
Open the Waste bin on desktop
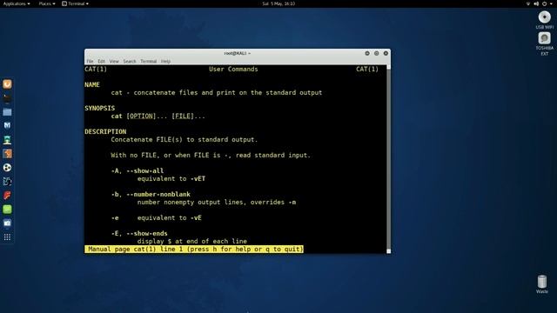click(x=541, y=282)
